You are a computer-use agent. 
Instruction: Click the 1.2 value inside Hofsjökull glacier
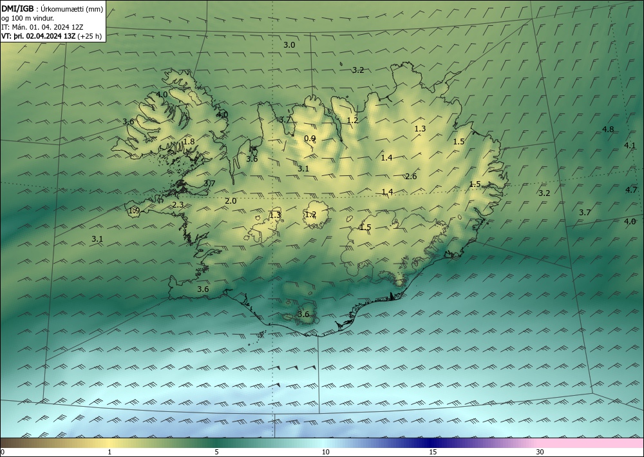(310, 215)
